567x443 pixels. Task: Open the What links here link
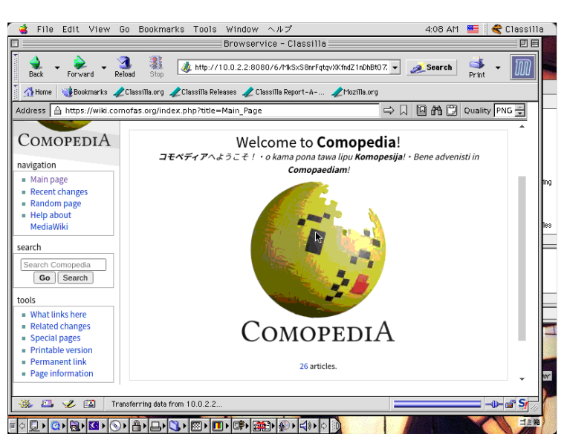coord(58,315)
